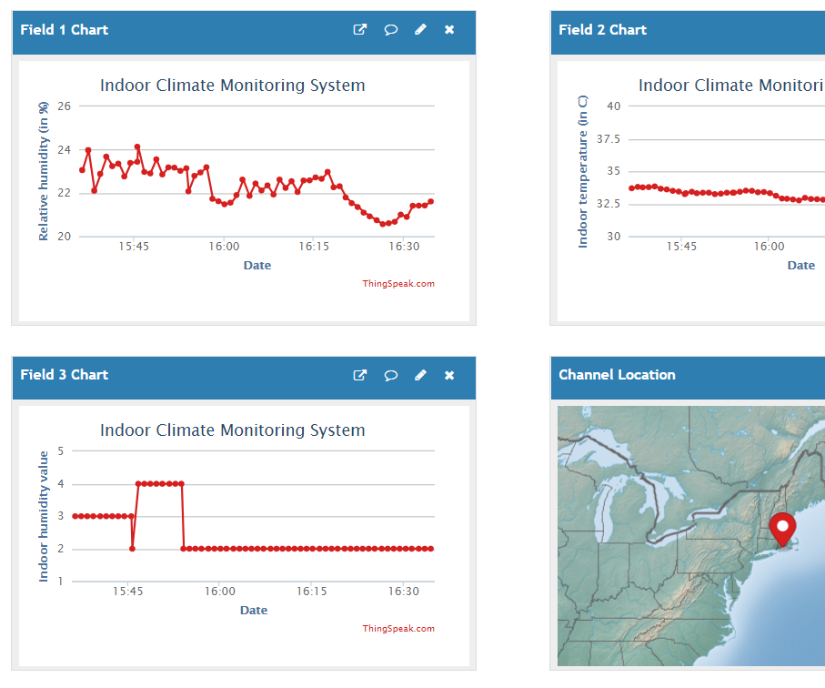Open comments on Field 3 Chart

[390, 375]
